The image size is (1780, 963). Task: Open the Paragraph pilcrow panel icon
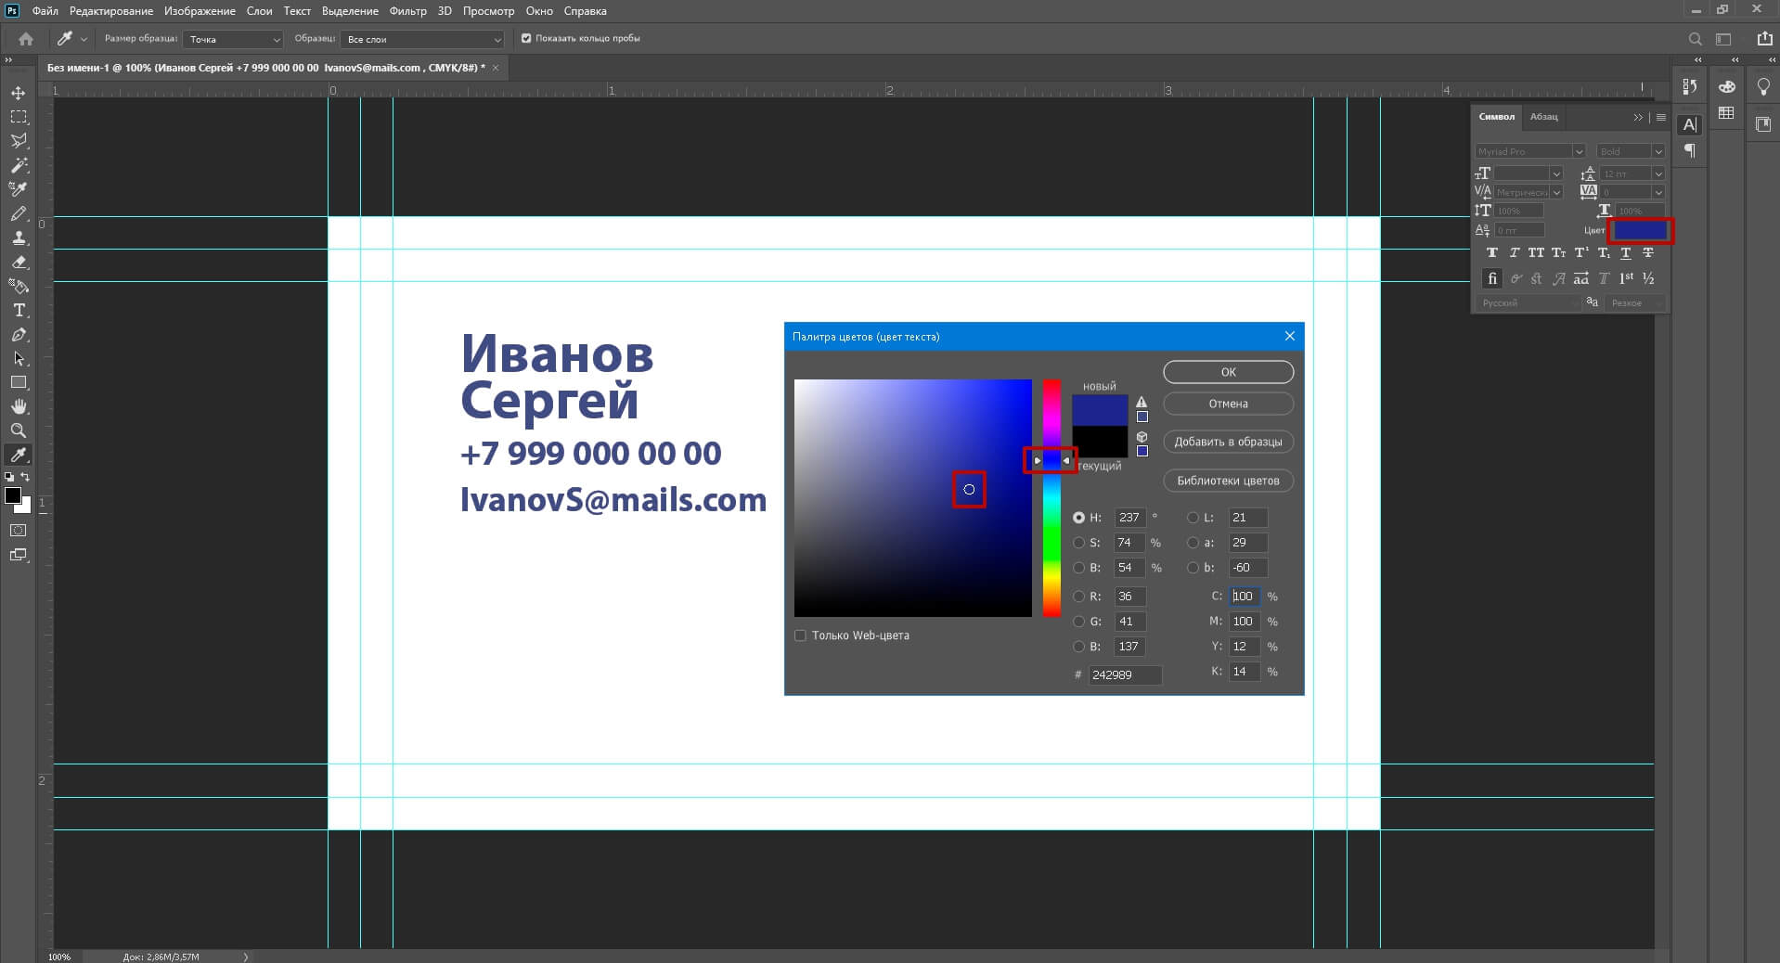(1690, 150)
